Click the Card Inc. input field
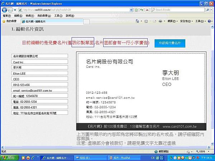 click(x=39, y=62)
